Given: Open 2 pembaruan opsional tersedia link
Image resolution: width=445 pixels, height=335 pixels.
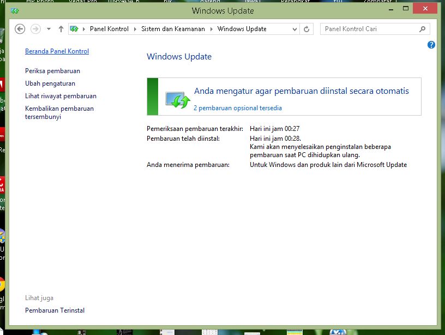Looking at the screenshot, I should tap(238, 108).
